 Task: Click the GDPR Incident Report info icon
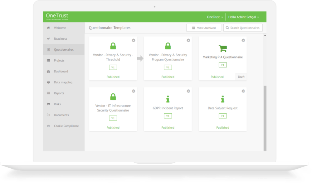pos(168,99)
